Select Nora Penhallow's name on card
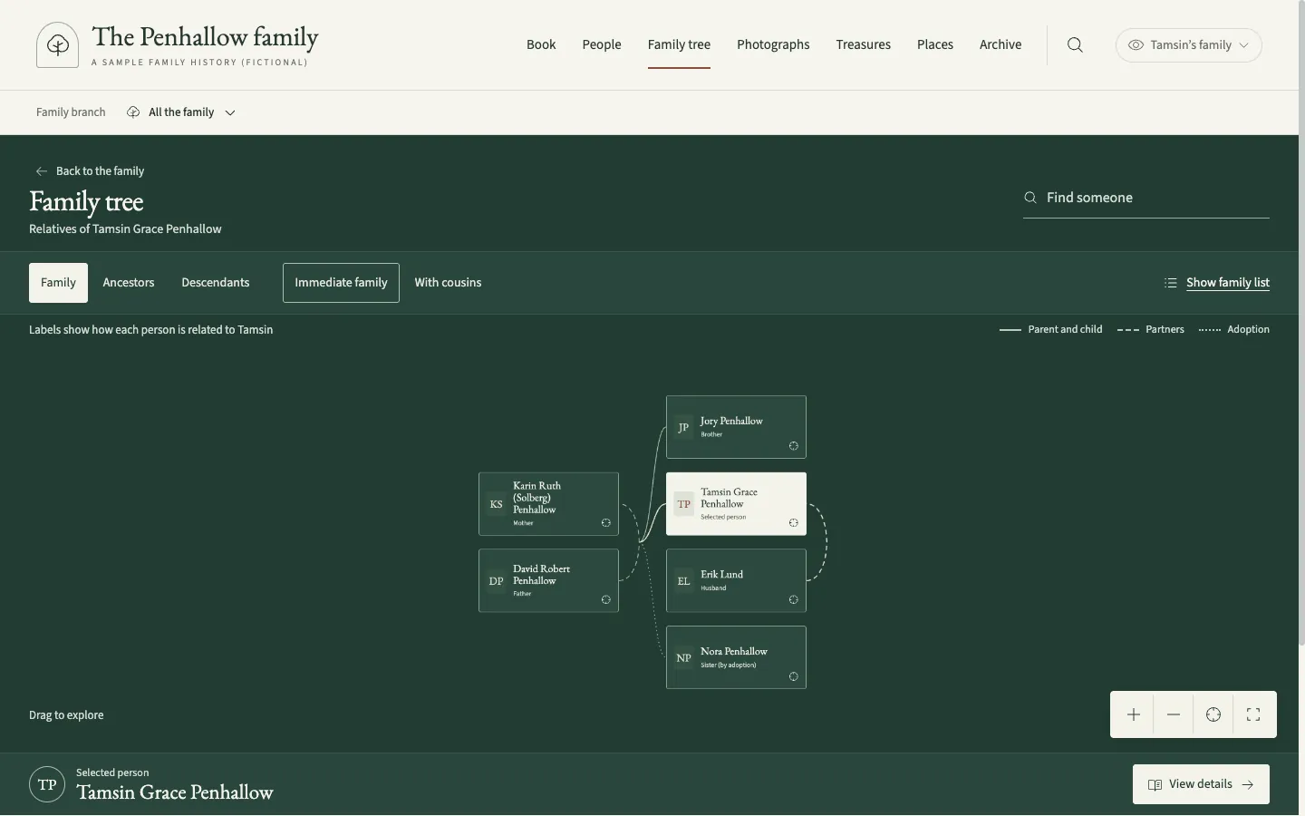Screen dimensions: 1305x816 734,652
